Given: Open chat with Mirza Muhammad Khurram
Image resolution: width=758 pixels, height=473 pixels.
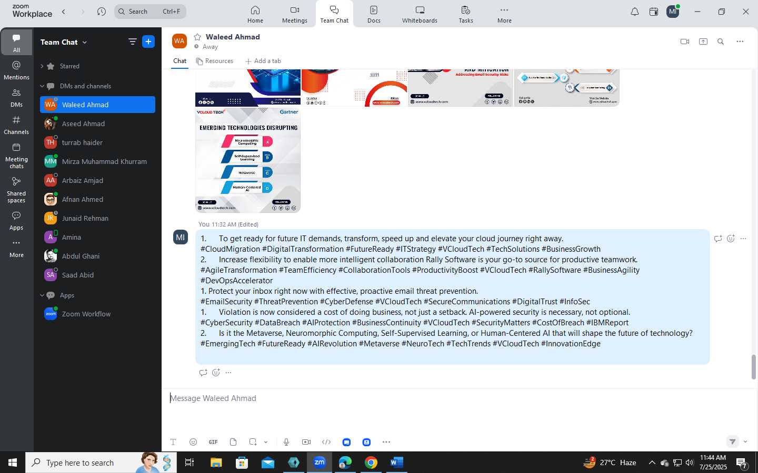Looking at the screenshot, I should click(97, 161).
